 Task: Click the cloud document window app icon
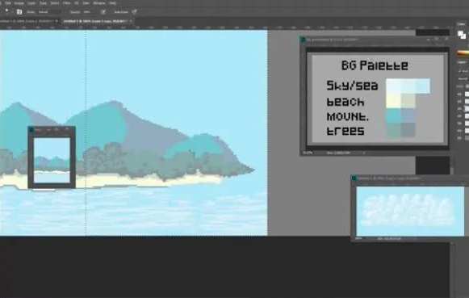coord(354,178)
